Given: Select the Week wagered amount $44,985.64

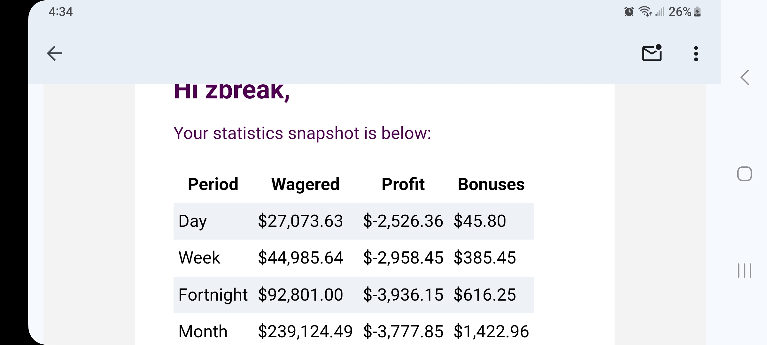Looking at the screenshot, I should tap(300, 258).
